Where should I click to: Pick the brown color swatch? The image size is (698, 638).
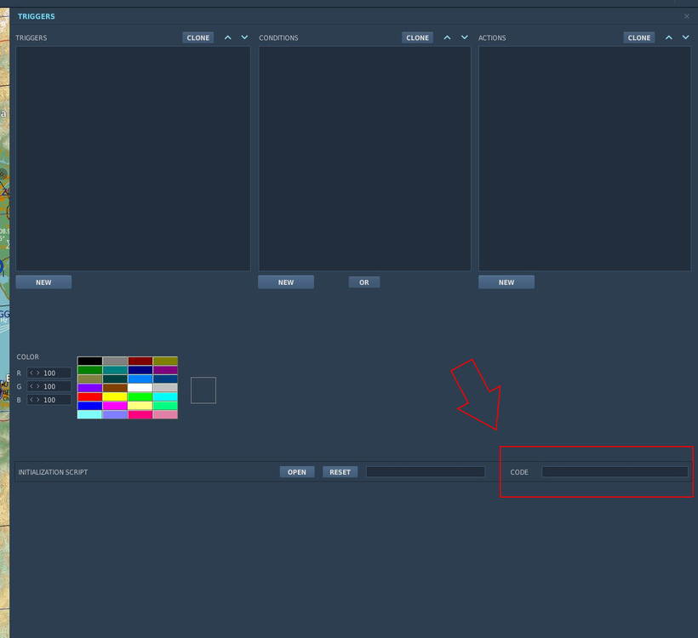coord(115,388)
